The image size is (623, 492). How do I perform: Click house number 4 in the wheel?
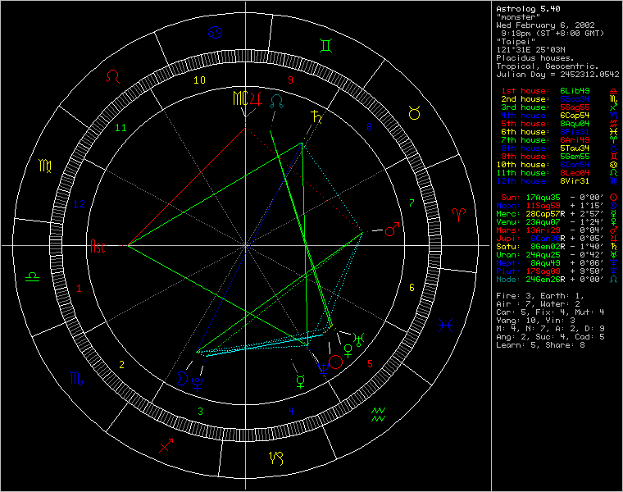[291, 411]
